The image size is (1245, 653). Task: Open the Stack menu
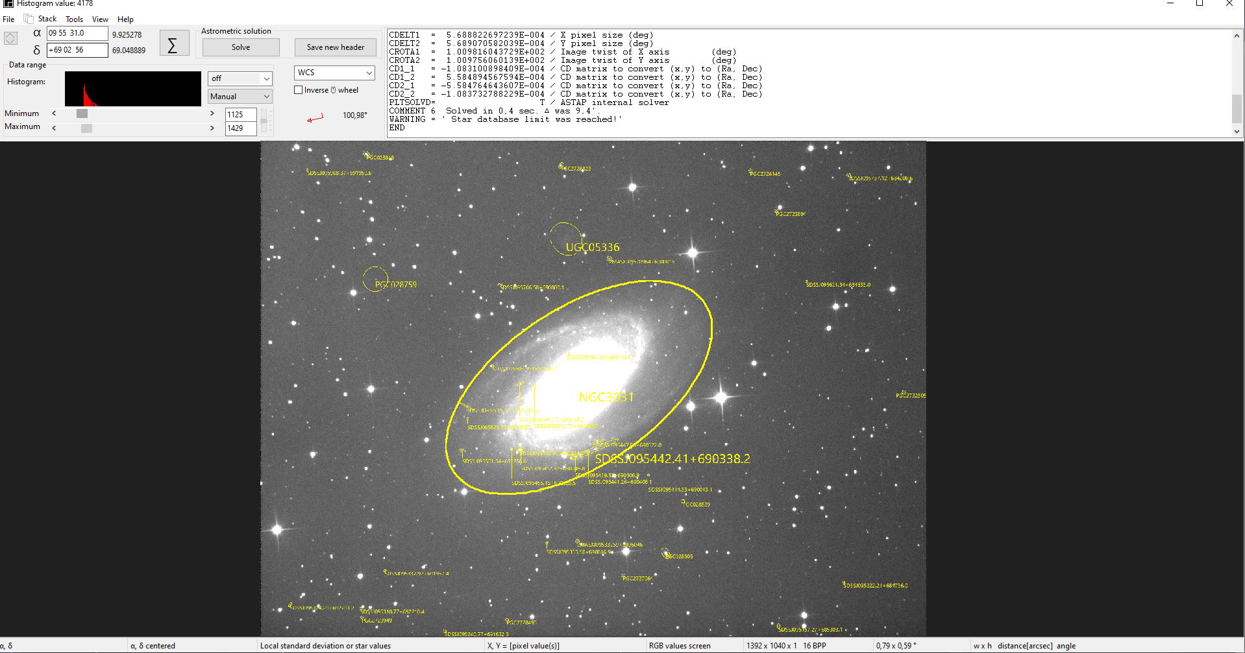(x=47, y=19)
